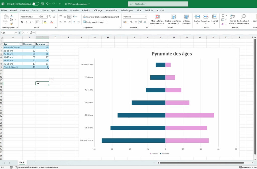
Task: Open the Insertion ribbon tab
Action: point(24,11)
